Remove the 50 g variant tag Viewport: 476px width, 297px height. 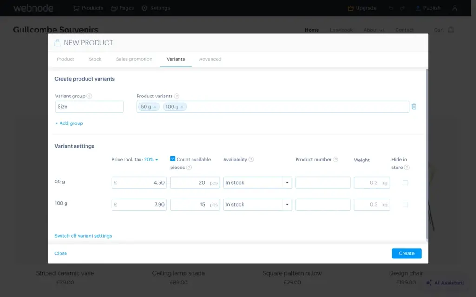coord(155,107)
